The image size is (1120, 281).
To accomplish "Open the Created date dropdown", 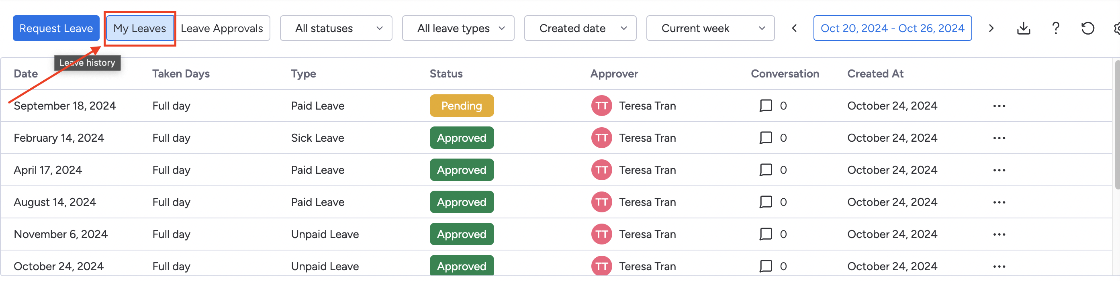I will 580,28.
